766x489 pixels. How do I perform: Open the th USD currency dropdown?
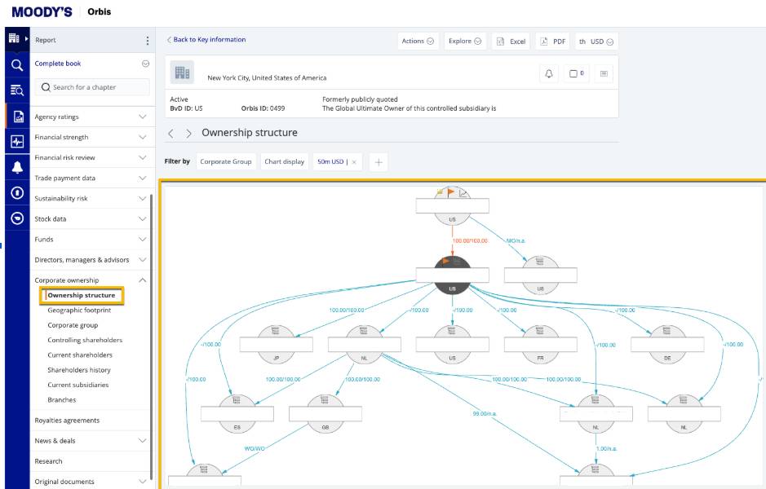[x=596, y=42]
